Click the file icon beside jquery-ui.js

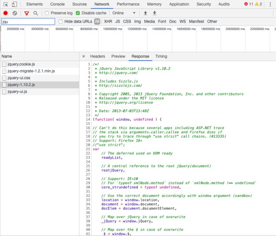pos(4,92)
